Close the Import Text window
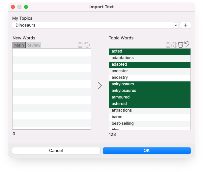Viewport: 203px width, 172px height. [13, 7]
